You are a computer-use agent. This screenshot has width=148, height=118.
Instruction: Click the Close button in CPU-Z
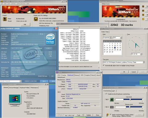pyautogui.click(x=97, y=115)
